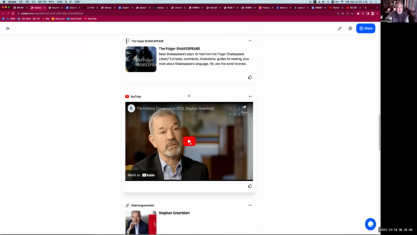Open the page settings gear
The height and width of the screenshot is (235, 417).
(x=350, y=28)
